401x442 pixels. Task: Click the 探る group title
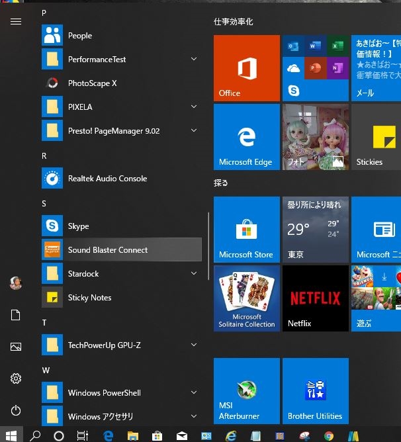tap(220, 183)
